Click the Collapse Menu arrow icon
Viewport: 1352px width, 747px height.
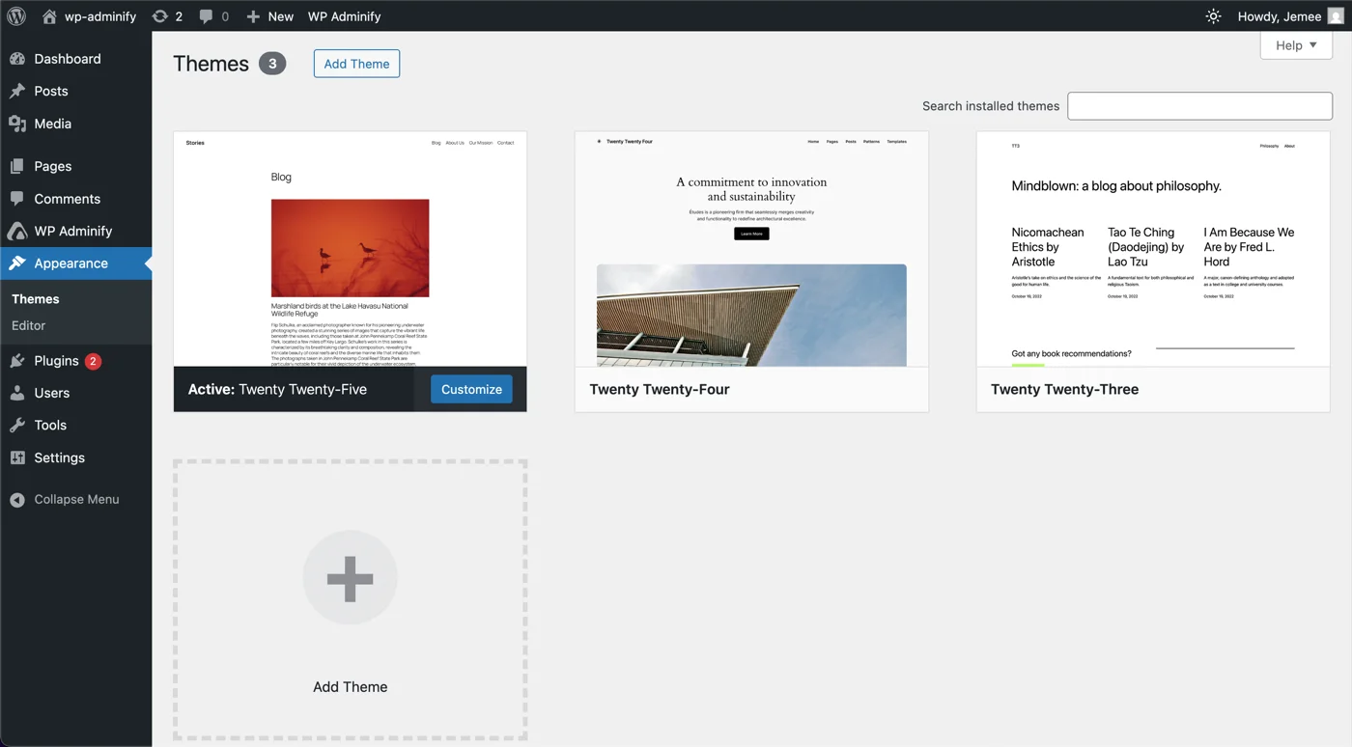[17, 500]
